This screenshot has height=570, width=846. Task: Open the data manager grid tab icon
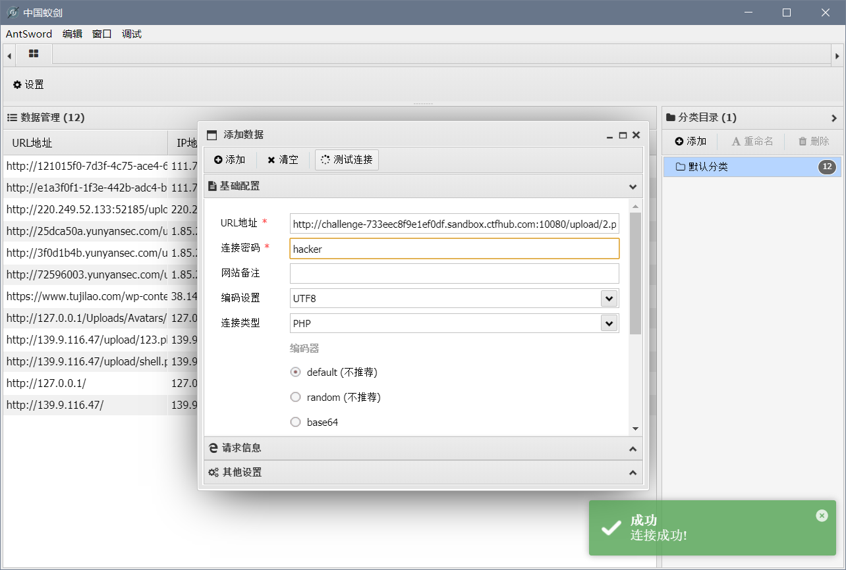point(33,54)
